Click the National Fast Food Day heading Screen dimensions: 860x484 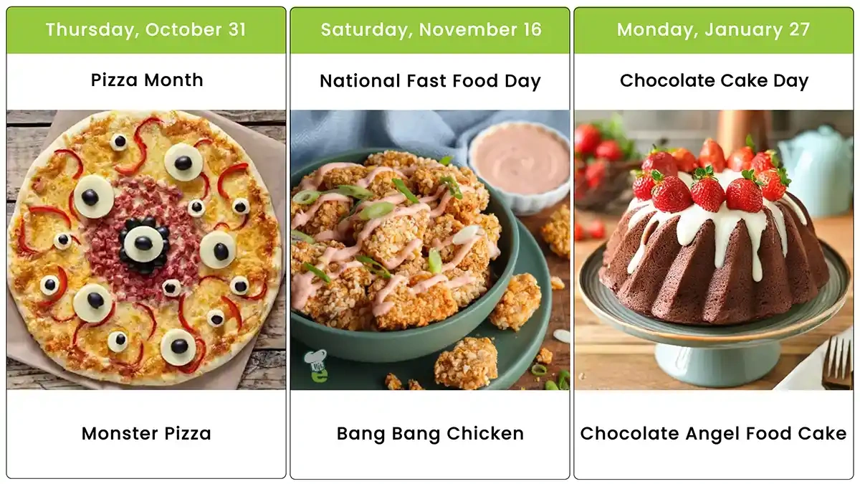(x=430, y=81)
